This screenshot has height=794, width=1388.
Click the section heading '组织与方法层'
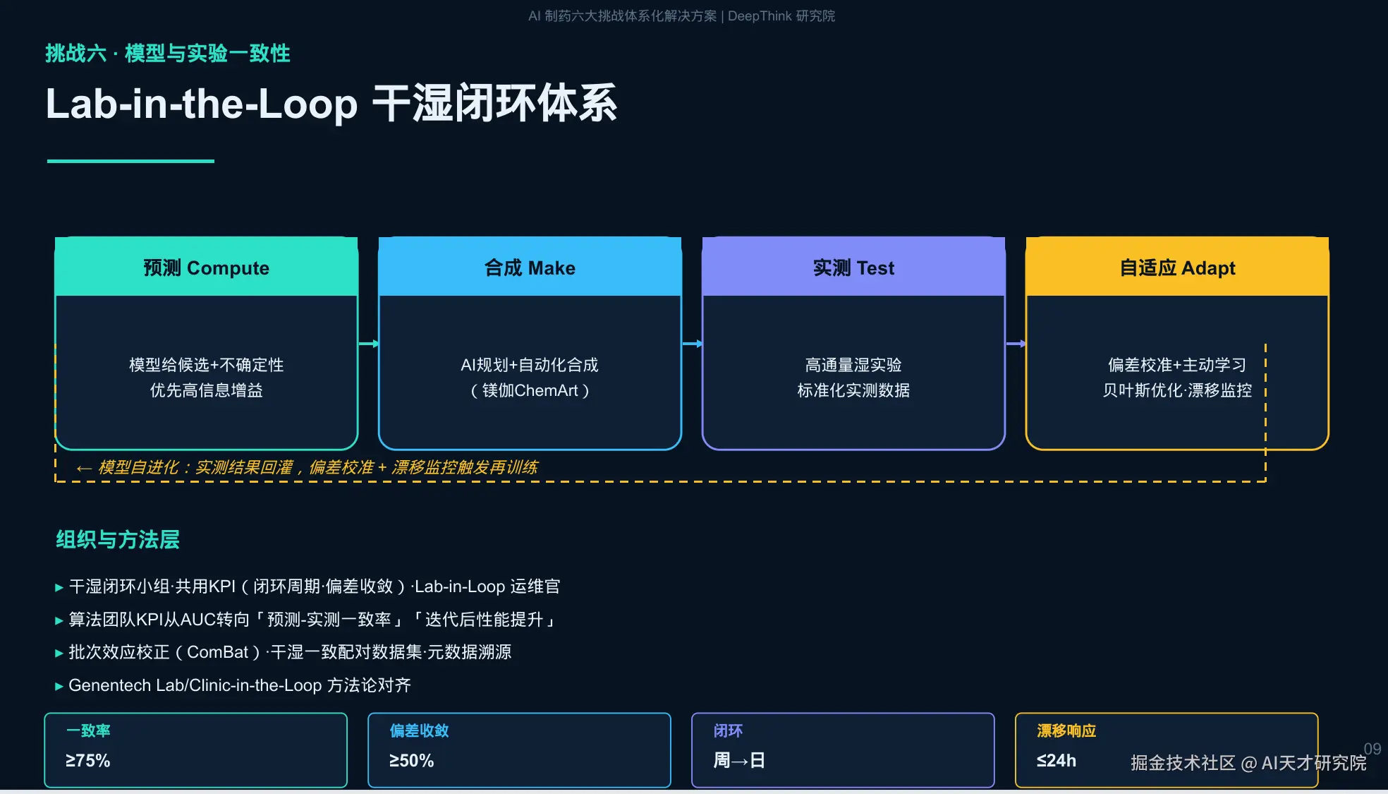(118, 539)
